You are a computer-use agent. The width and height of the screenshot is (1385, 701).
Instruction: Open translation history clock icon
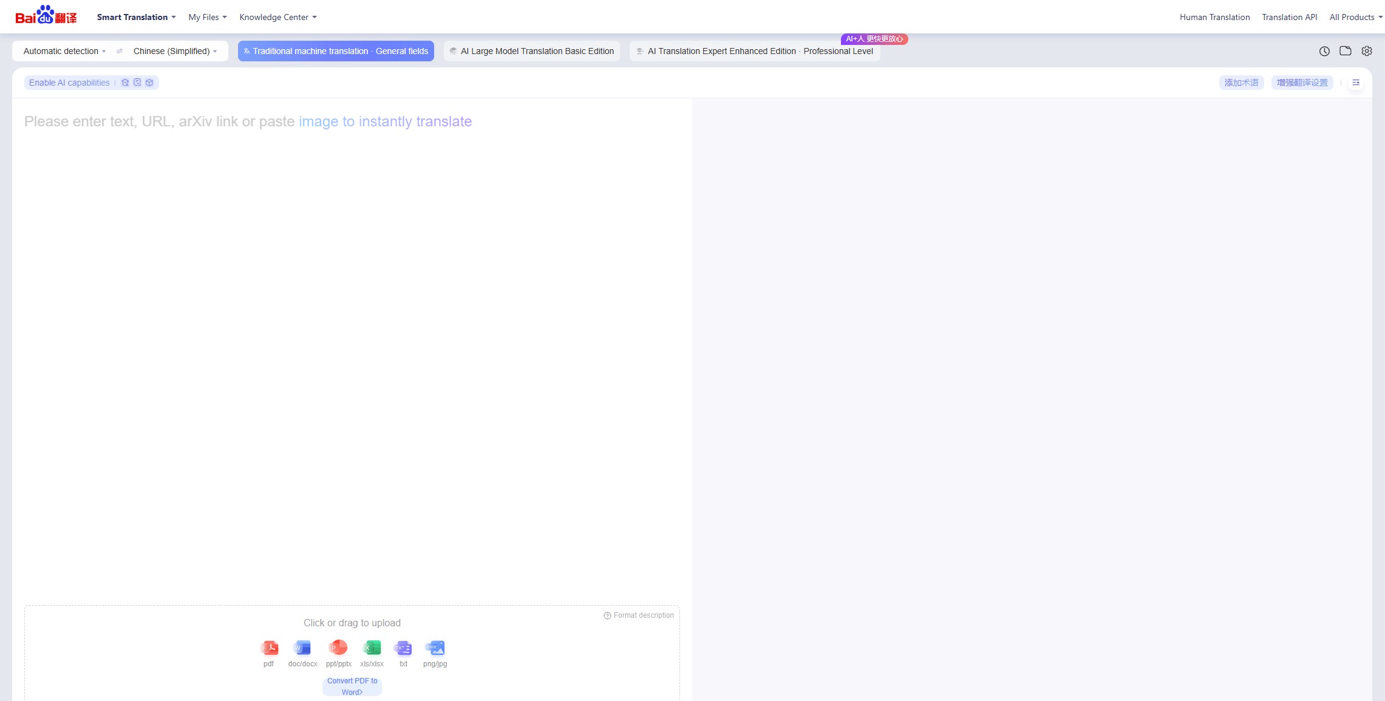(x=1324, y=51)
